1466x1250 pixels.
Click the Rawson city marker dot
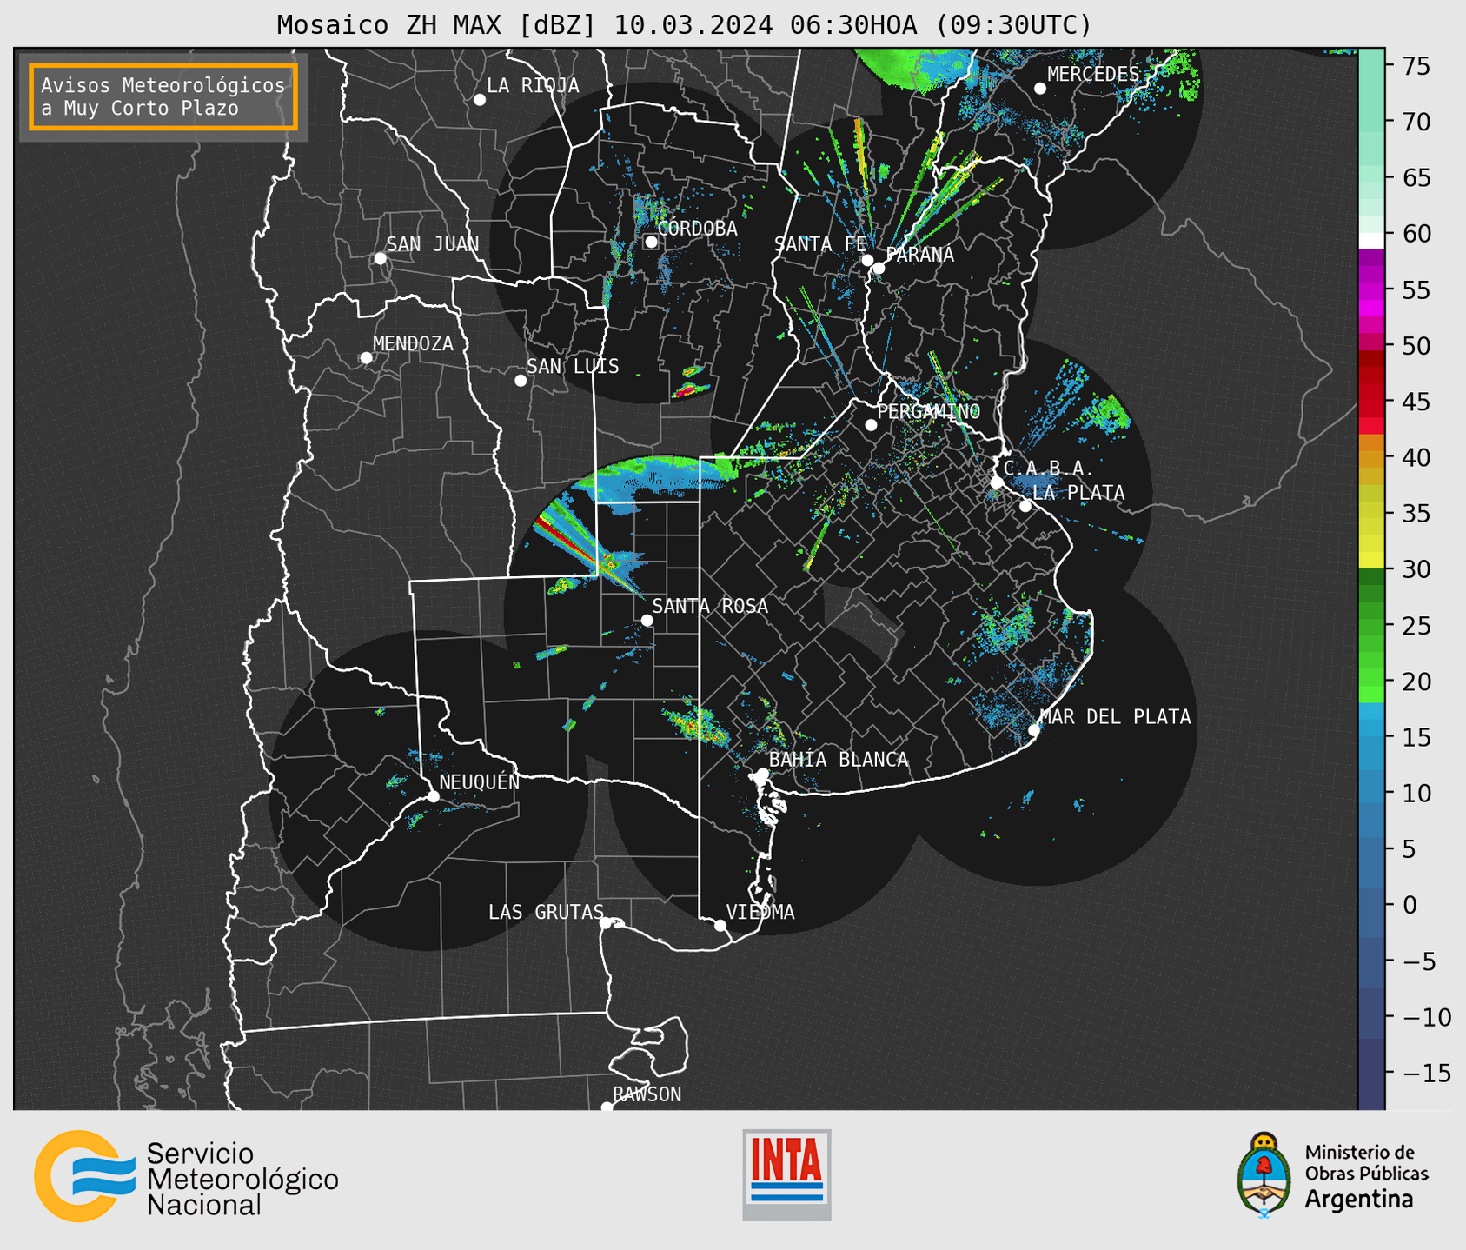click(607, 1107)
